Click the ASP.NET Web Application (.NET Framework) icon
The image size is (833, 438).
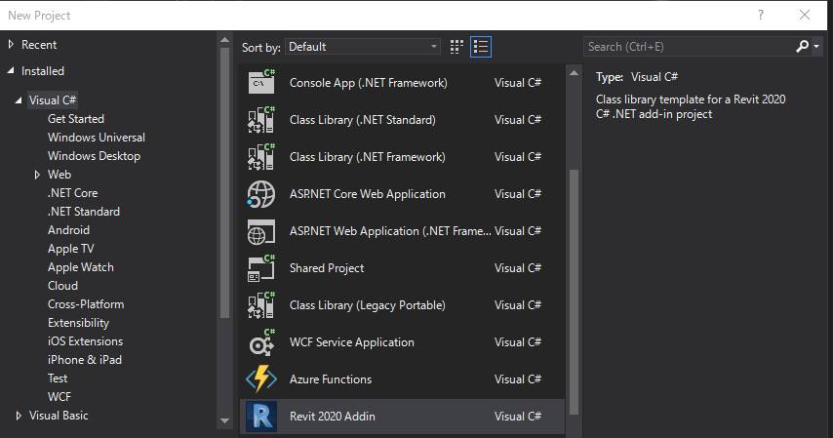pos(261,231)
